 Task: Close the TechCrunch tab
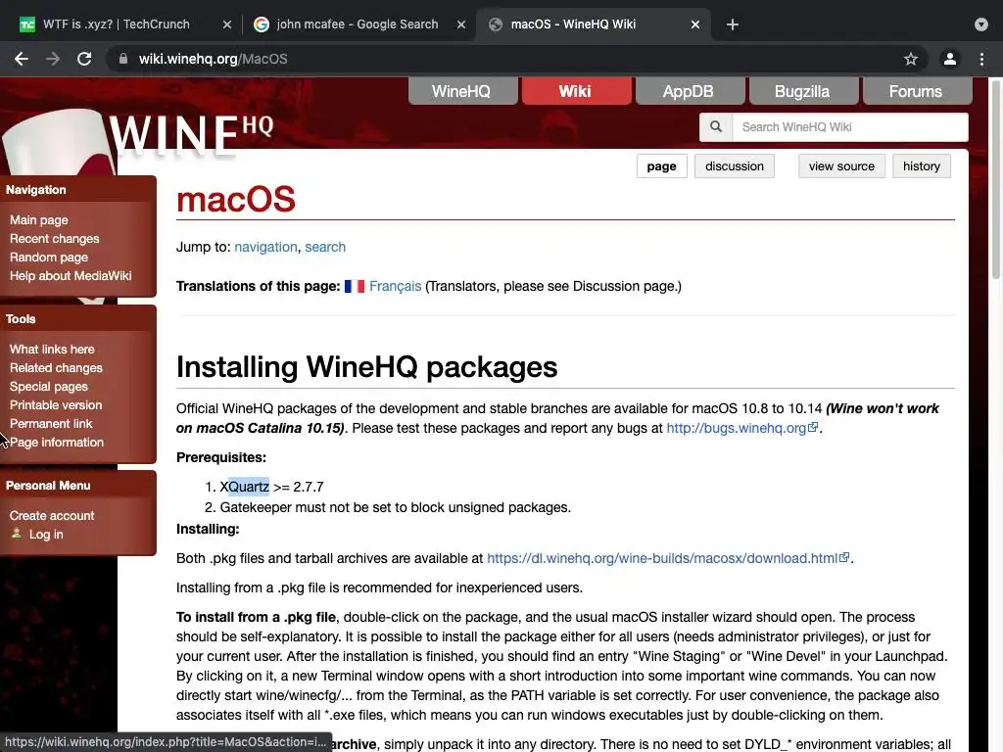(227, 24)
